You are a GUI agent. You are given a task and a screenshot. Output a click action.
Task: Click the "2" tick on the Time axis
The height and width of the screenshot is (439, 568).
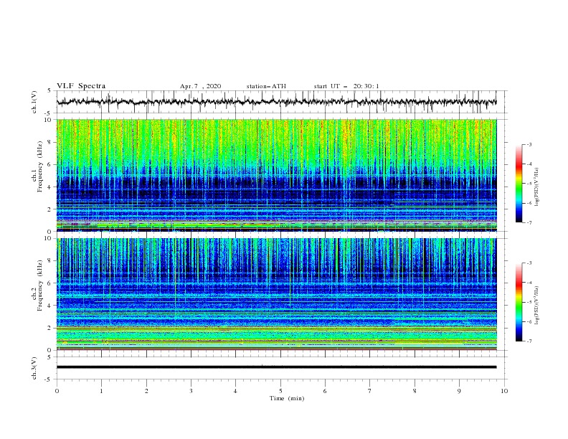point(146,391)
